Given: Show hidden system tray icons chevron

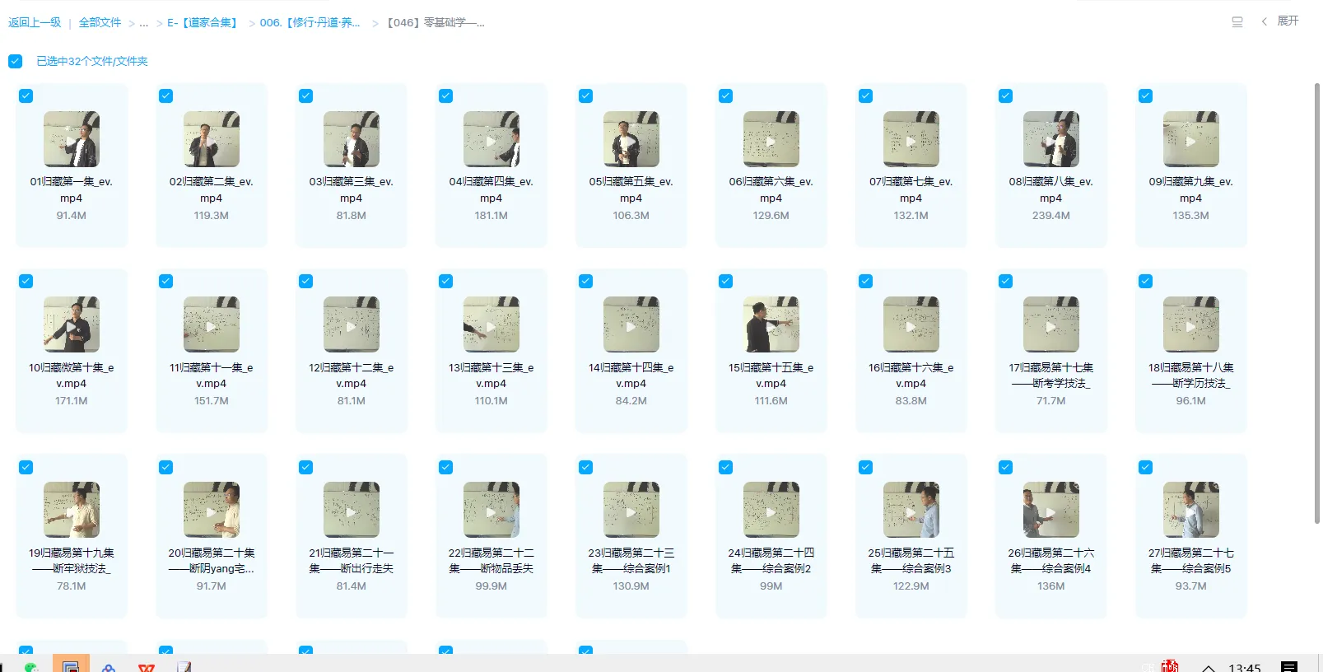Looking at the screenshot, I should tap(1209, 667).
